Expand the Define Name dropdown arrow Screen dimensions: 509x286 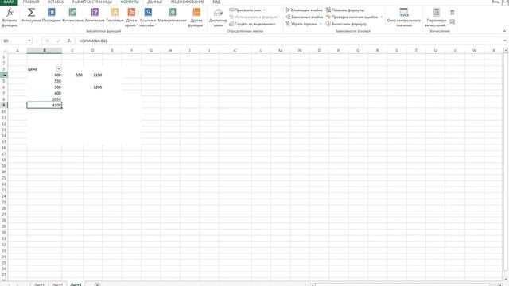[264, 10]
